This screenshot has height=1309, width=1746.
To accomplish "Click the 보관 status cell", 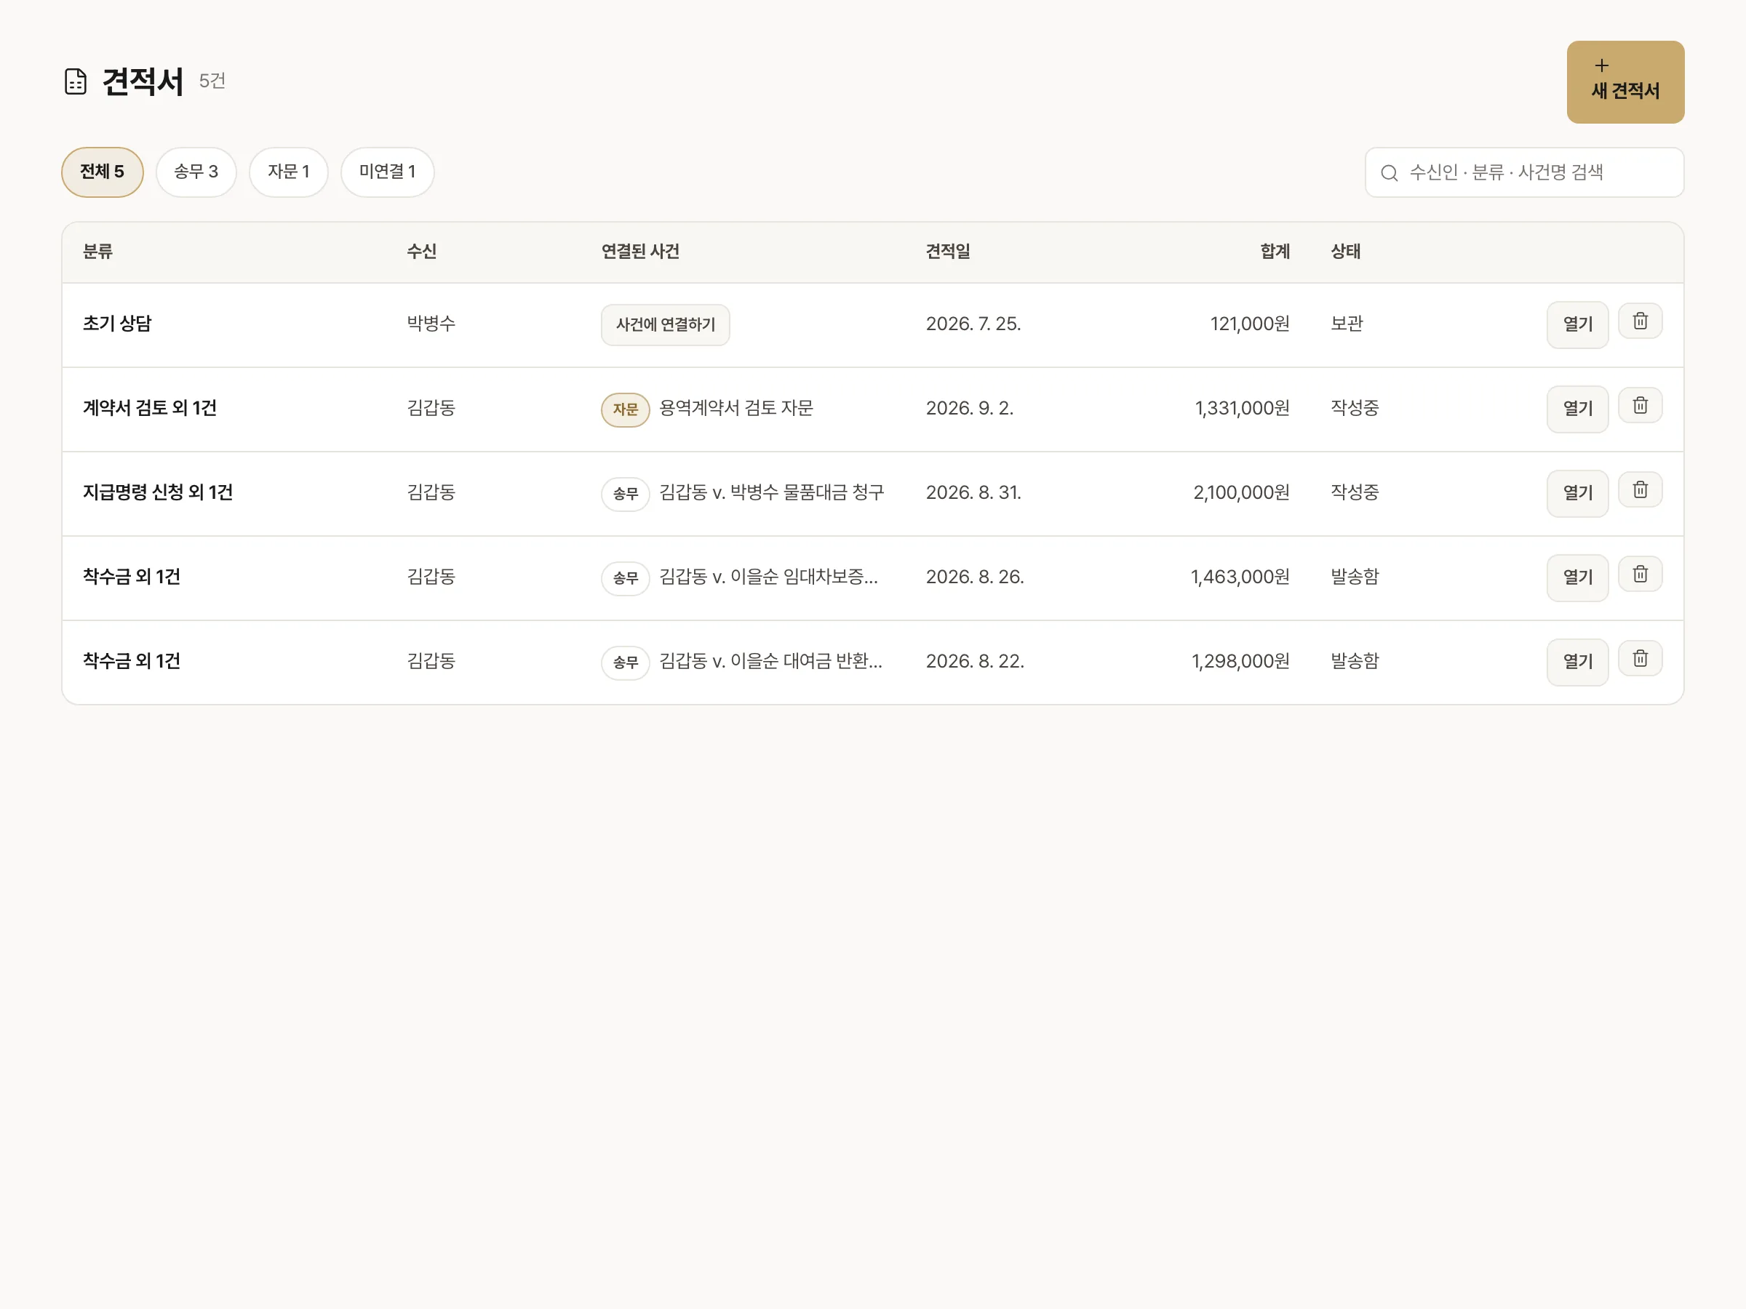I will coord(1347,324).
